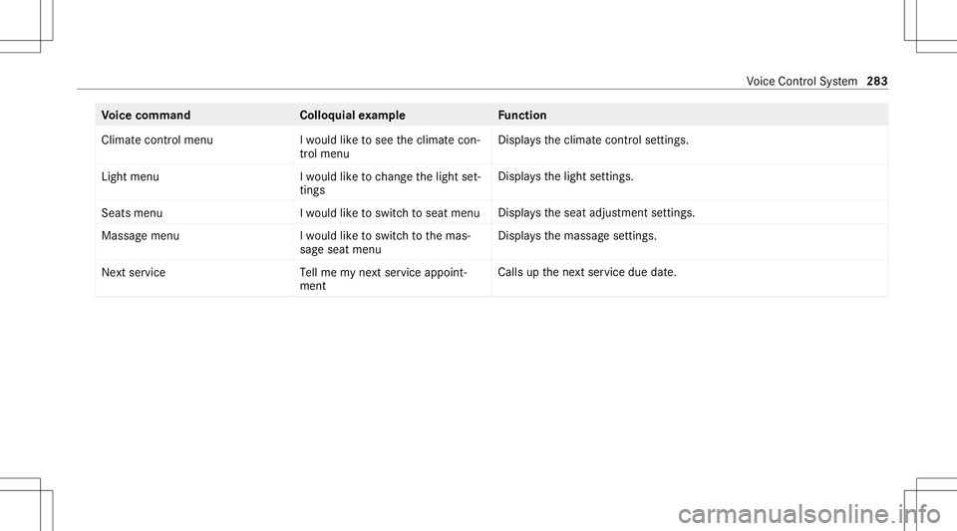
Task: Click 'Calls up the next service due date.'
Action: tap(587, 273)
